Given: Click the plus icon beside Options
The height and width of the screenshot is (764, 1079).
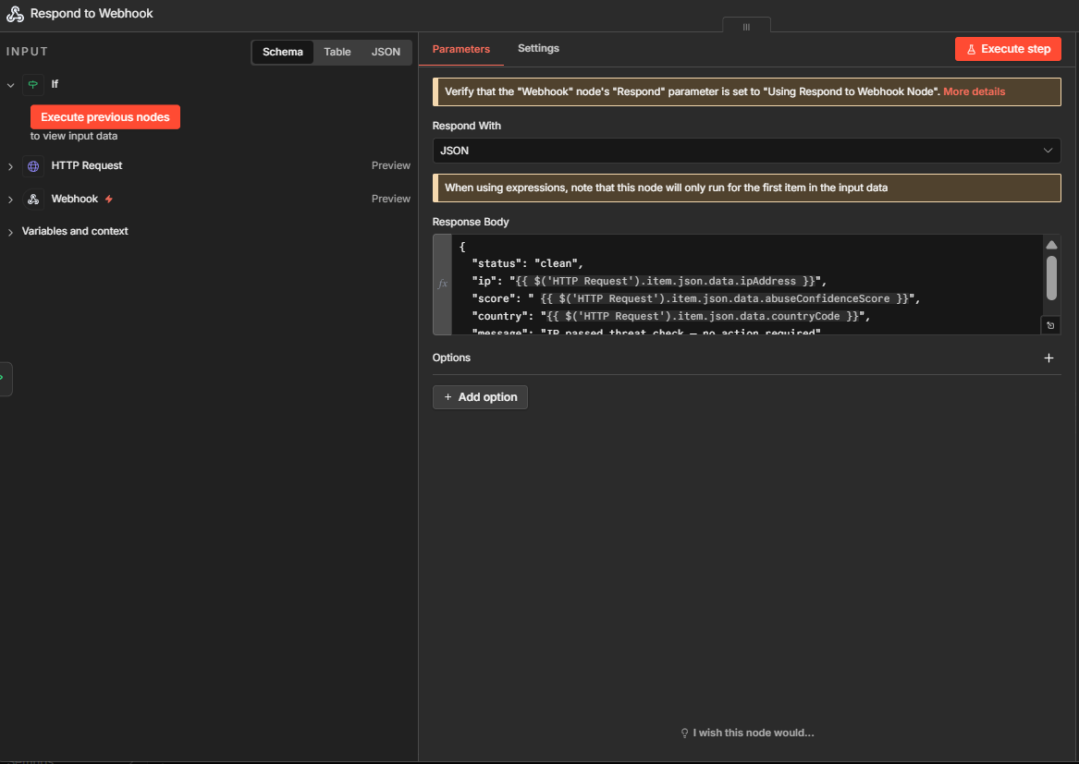Looking at the screenshot, I should pos(1048,358).
